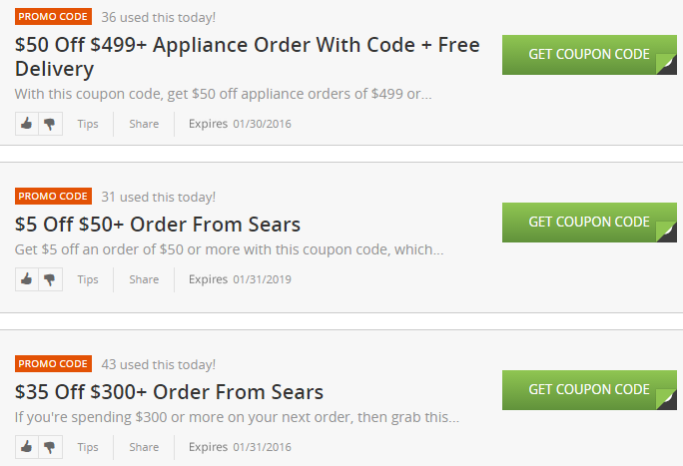The height and width of the screenshot is (466, 683).
Task: Share the $5 Off $50+ Sears coupon
Action: tap(144, 279)
